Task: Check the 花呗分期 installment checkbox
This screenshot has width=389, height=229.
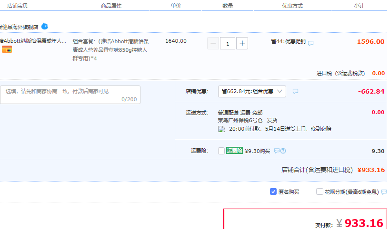Action: point(319,191)
